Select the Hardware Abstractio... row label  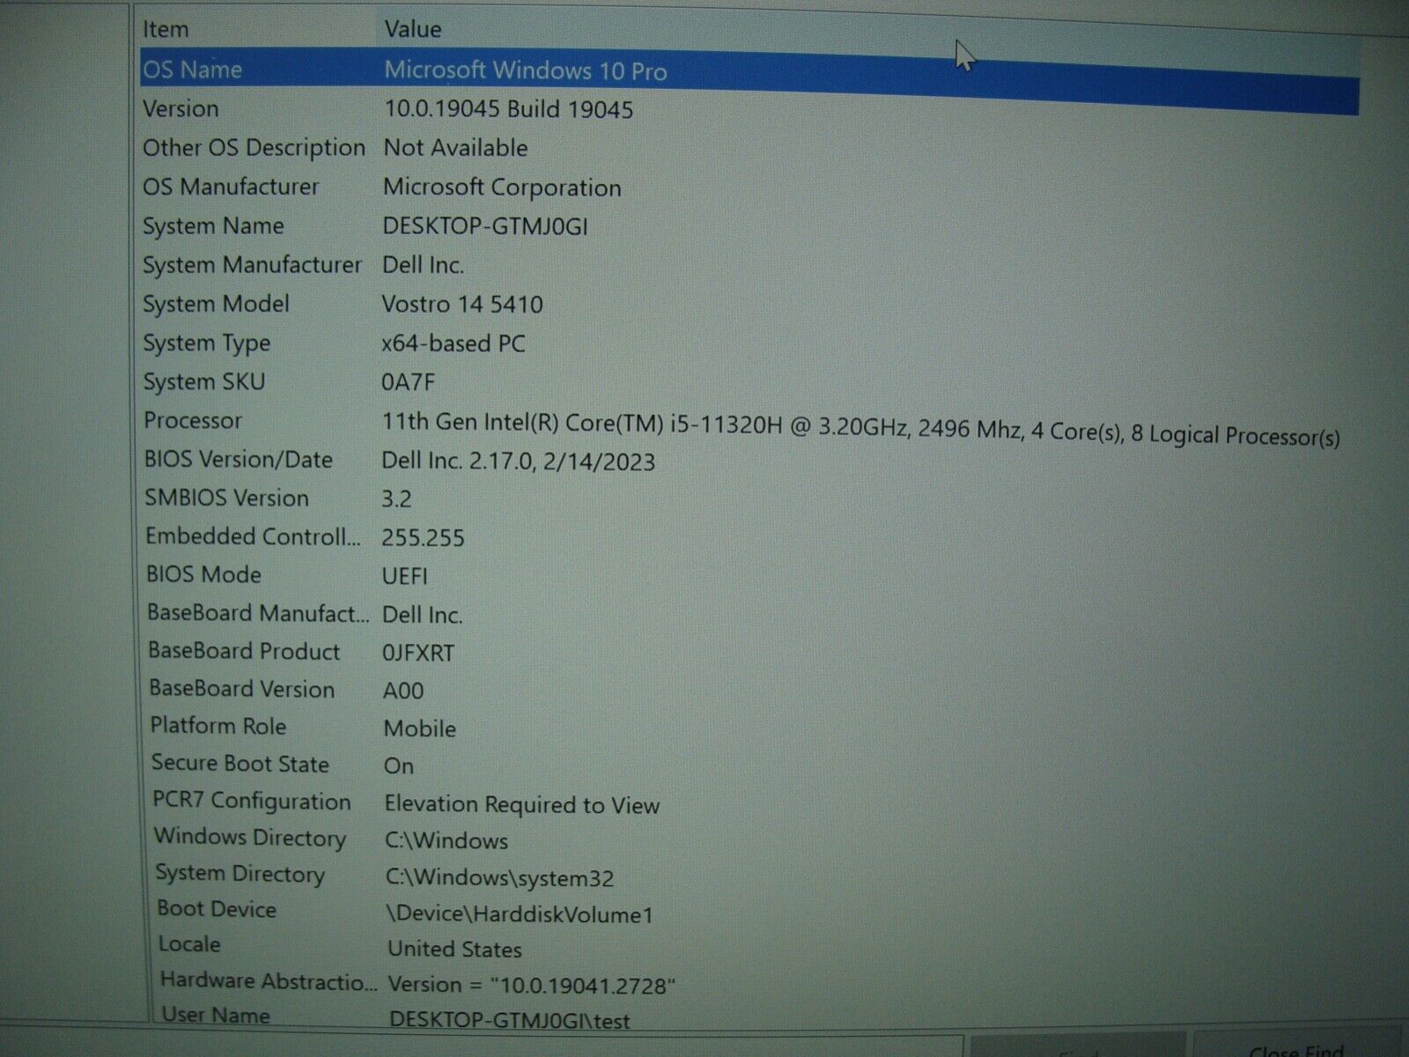pyautogui.click(x=269, y=980)
